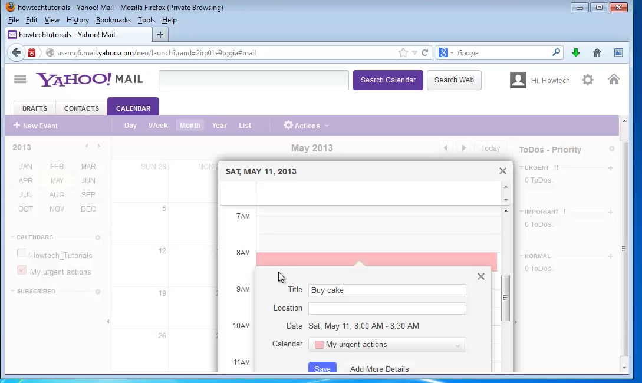
Task: Collapse the Normal ToDos group
Action: 521,256
